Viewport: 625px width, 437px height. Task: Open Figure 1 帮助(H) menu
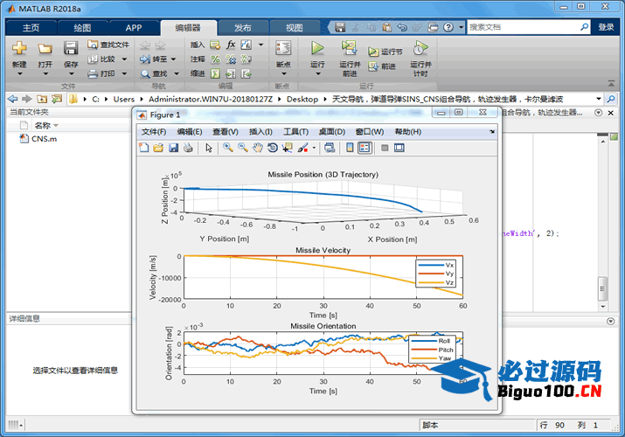point(407,132)
